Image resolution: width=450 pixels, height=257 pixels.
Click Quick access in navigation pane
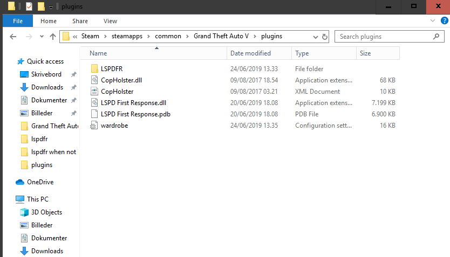(45, 61)
